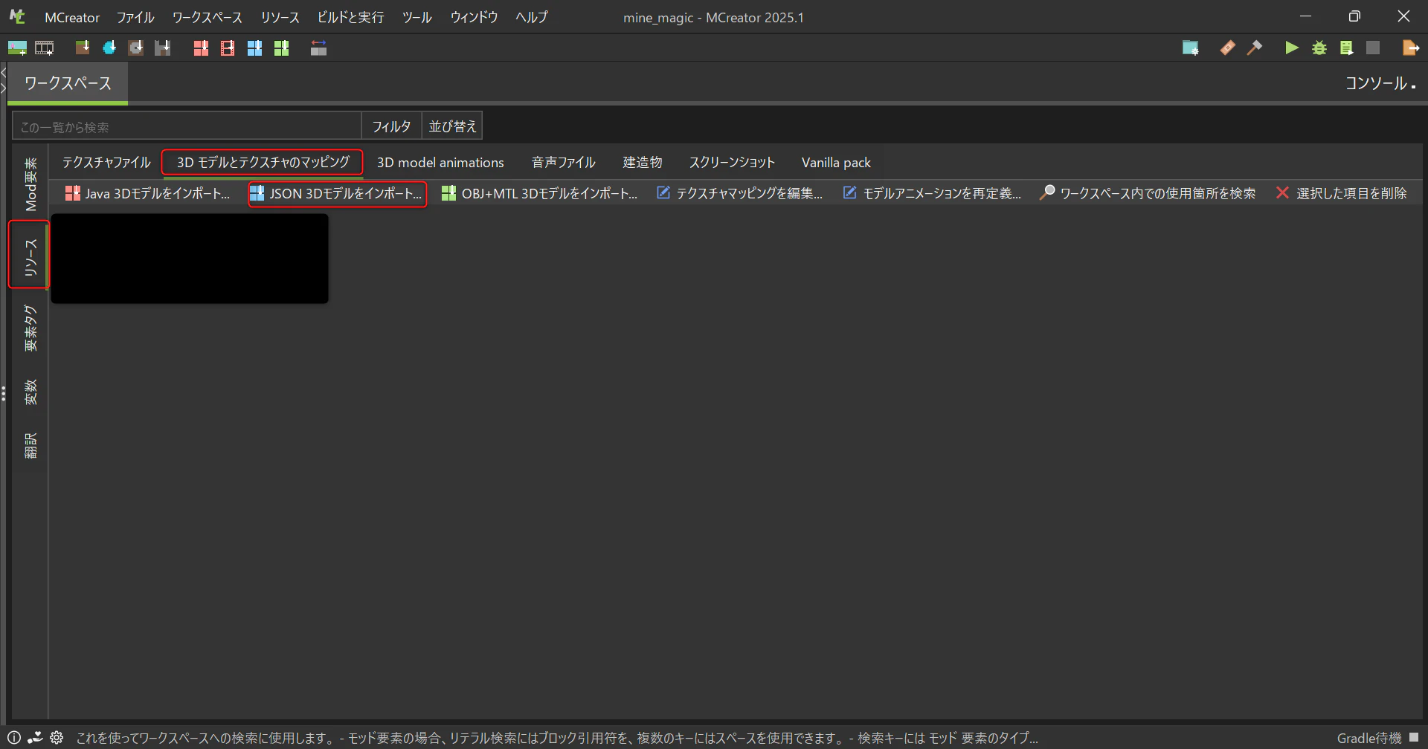Screen dimensions: 1428x749
Task: Open the MCreator menu
Action: coord(72,17)
